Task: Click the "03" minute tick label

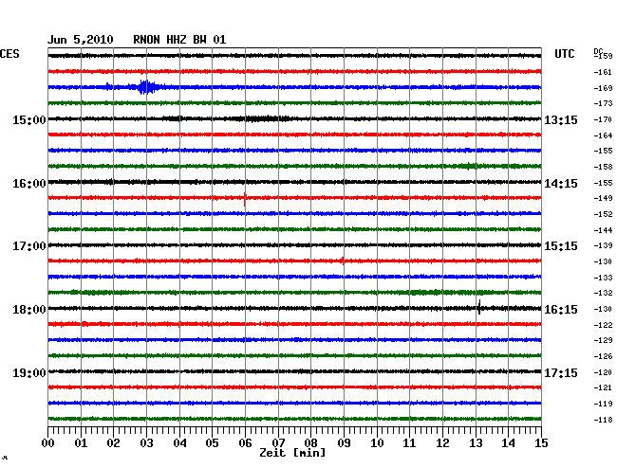Action: click(146, 443)
